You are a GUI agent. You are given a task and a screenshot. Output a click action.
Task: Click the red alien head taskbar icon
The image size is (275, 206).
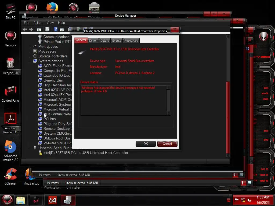36,200
